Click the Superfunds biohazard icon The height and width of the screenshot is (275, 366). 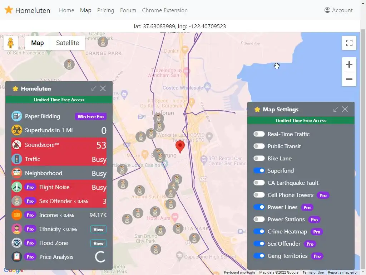coord(17,130)
